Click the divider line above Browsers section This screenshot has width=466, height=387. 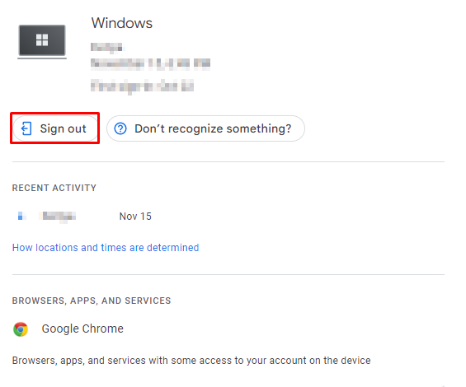228,274
